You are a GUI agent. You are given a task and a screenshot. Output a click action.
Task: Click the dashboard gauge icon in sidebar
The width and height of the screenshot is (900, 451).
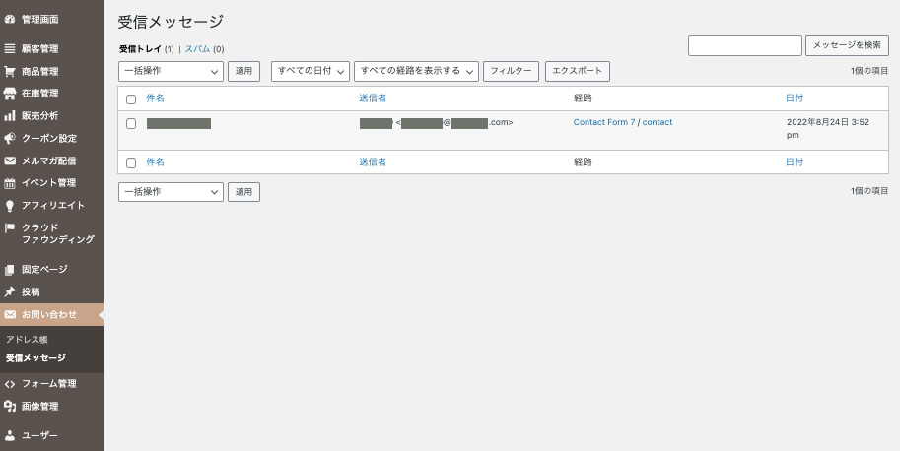coord(10,19)
